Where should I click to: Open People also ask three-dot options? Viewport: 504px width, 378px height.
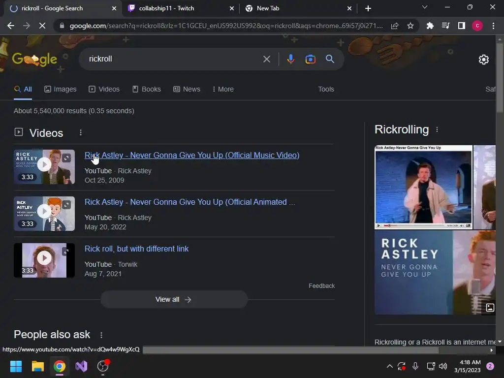coord(101,335)
